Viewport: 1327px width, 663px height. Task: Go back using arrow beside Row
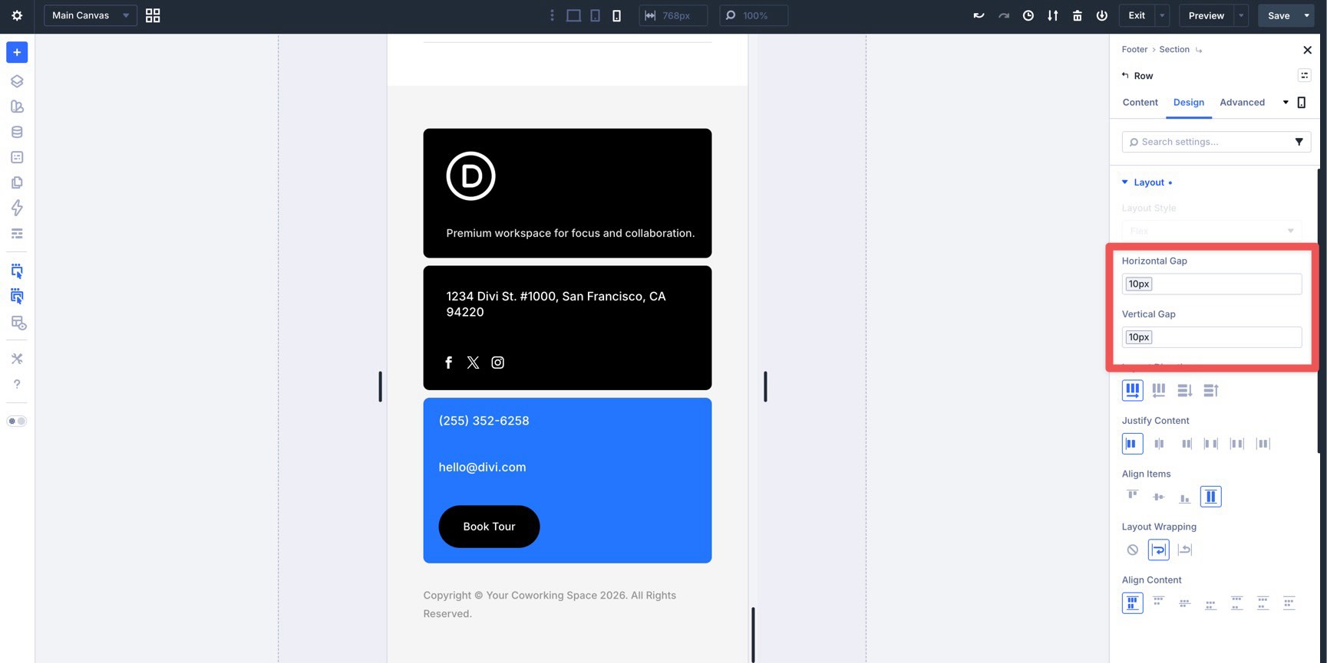pyautogui.click(x=1125, y=75)
